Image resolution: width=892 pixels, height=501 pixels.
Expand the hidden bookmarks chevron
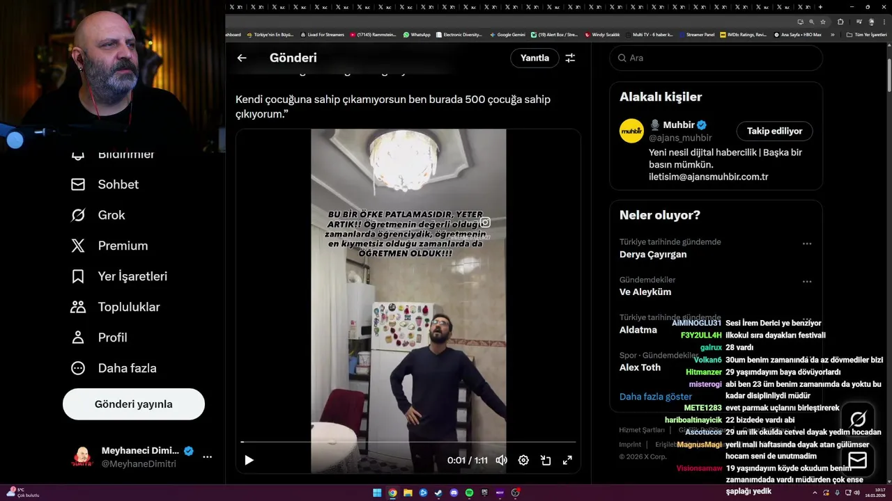tap(832, 34)
